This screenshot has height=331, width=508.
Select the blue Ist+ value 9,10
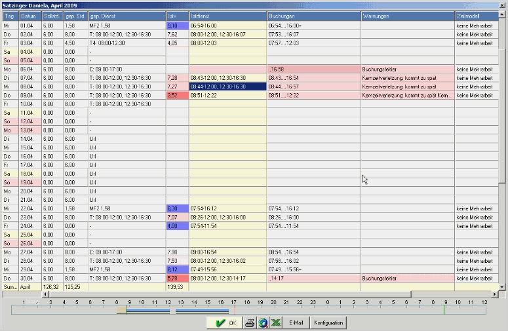pyautogui.click(x=177, y=26)
